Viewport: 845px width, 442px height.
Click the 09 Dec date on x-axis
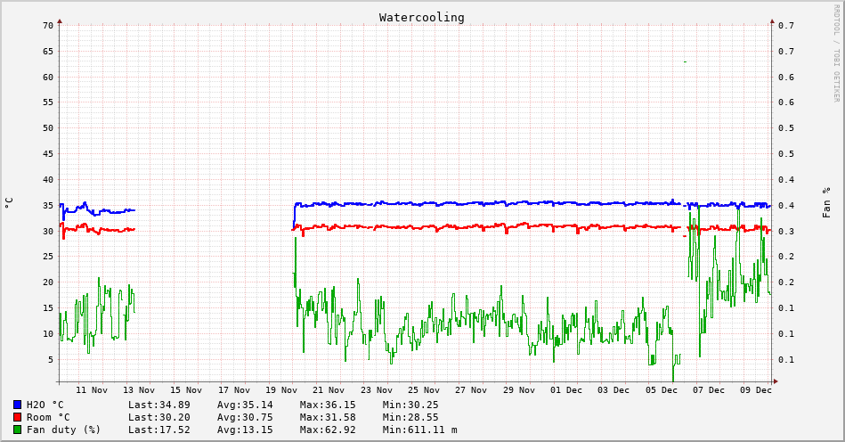coord(756,389)
